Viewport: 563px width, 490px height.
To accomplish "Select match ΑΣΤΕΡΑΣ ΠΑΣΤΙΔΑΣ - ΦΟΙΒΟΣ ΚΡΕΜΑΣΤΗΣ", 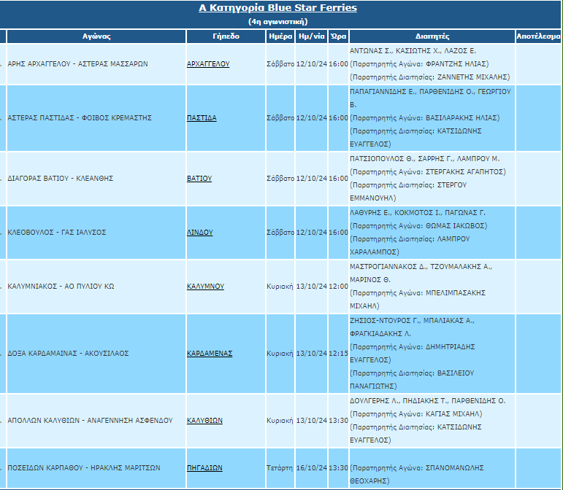I will click(80, 118).
